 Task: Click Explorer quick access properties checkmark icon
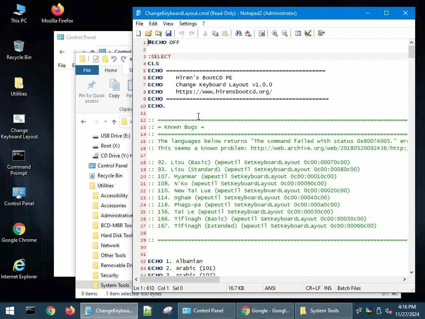point(96,59)
